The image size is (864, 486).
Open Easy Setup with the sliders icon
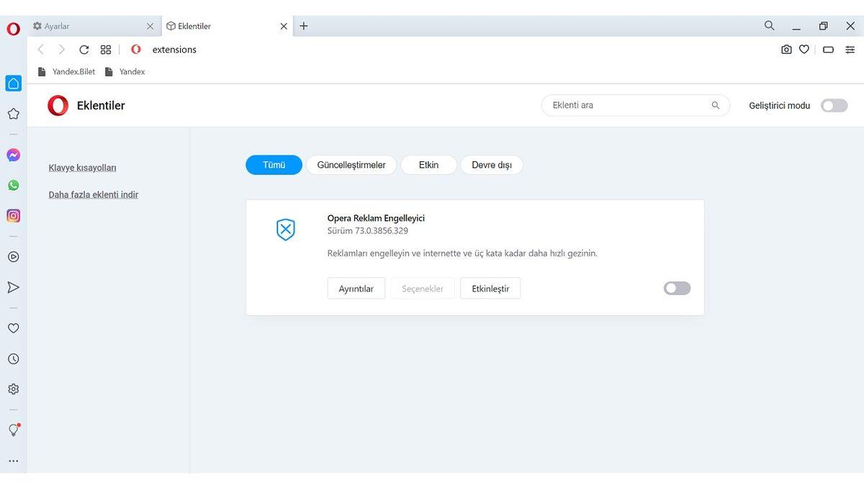point(850,49)
